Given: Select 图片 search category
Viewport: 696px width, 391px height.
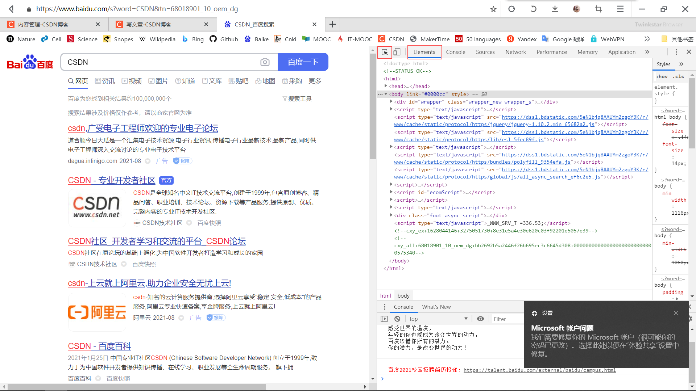Looking at the screenshot, I should (158, 81).
